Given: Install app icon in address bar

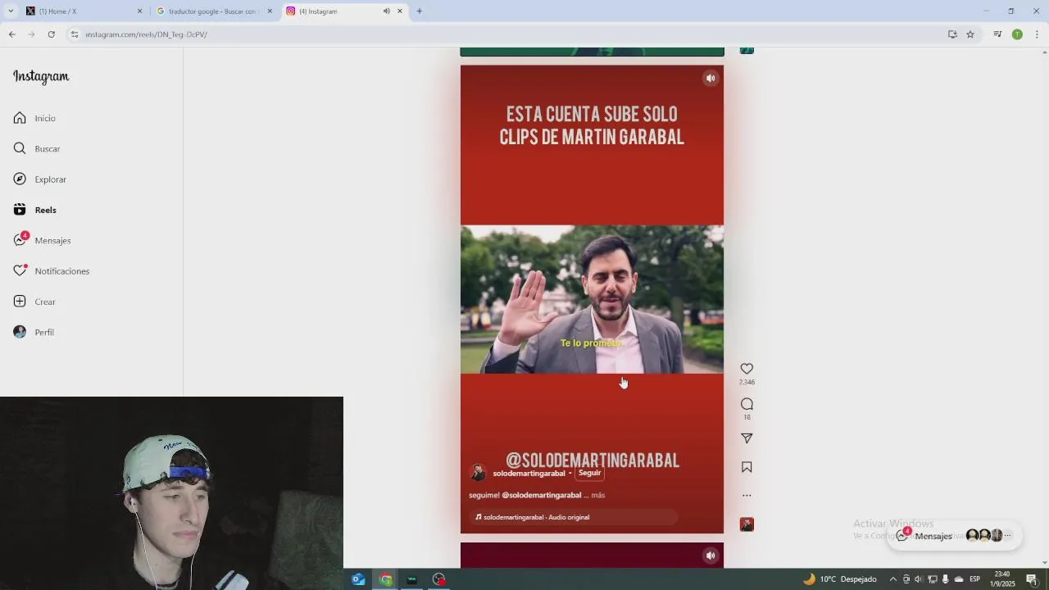Looking at the screenshot, I should pos(952,34).
